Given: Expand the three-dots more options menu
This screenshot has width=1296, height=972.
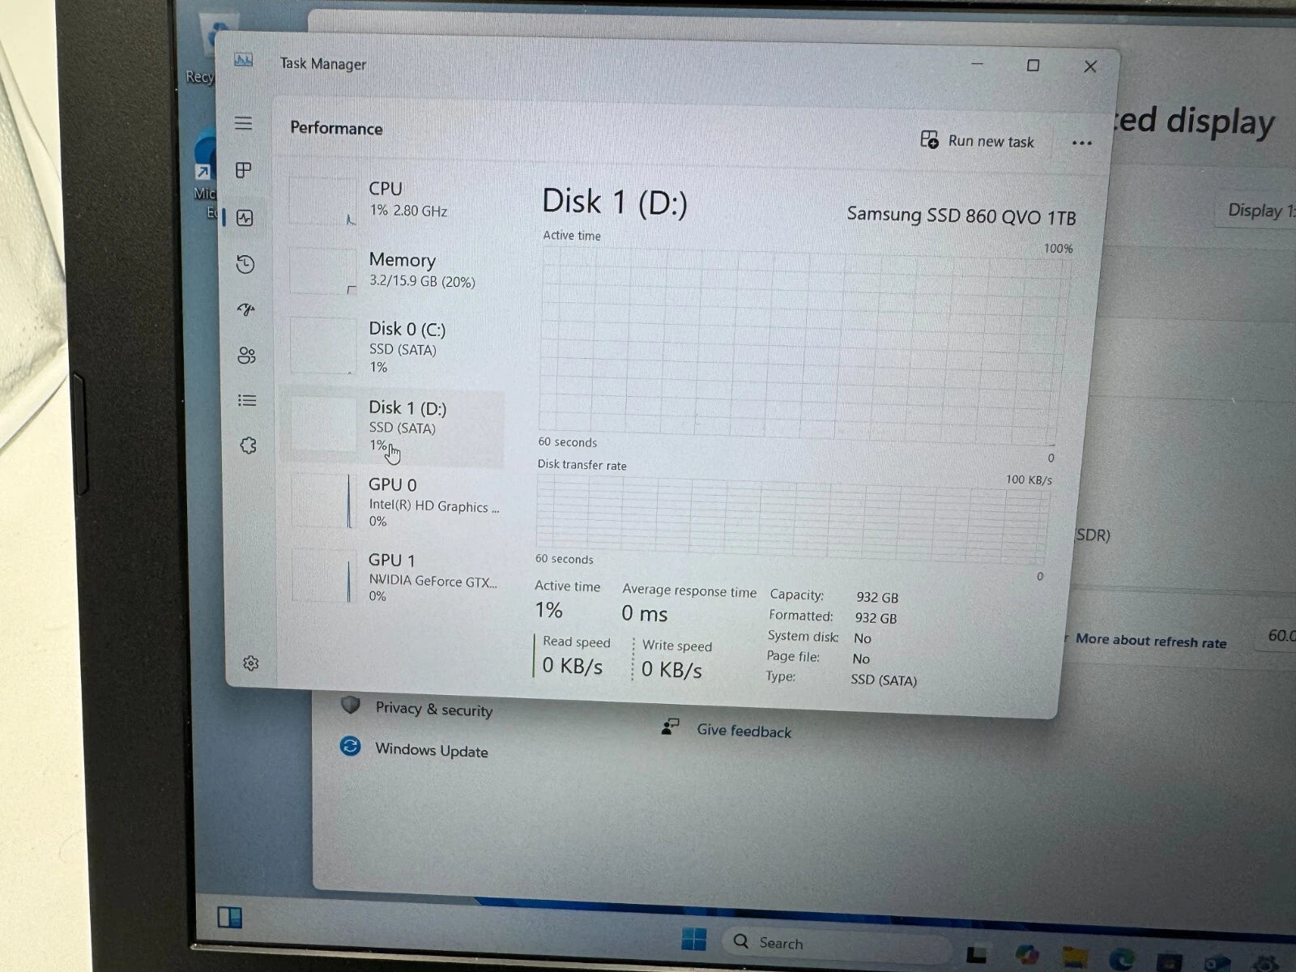Looking at the screenshot, I should click(x=1081, y=143).
